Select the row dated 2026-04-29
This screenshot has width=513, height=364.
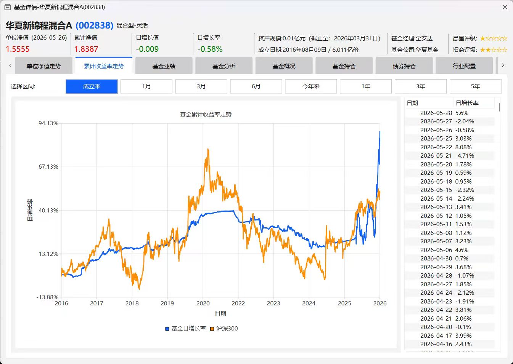point(450,267)
